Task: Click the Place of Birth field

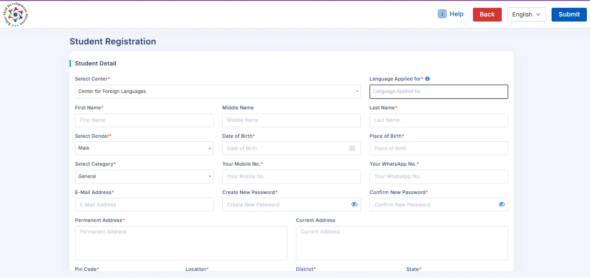Action: click(x=439, y=148)
